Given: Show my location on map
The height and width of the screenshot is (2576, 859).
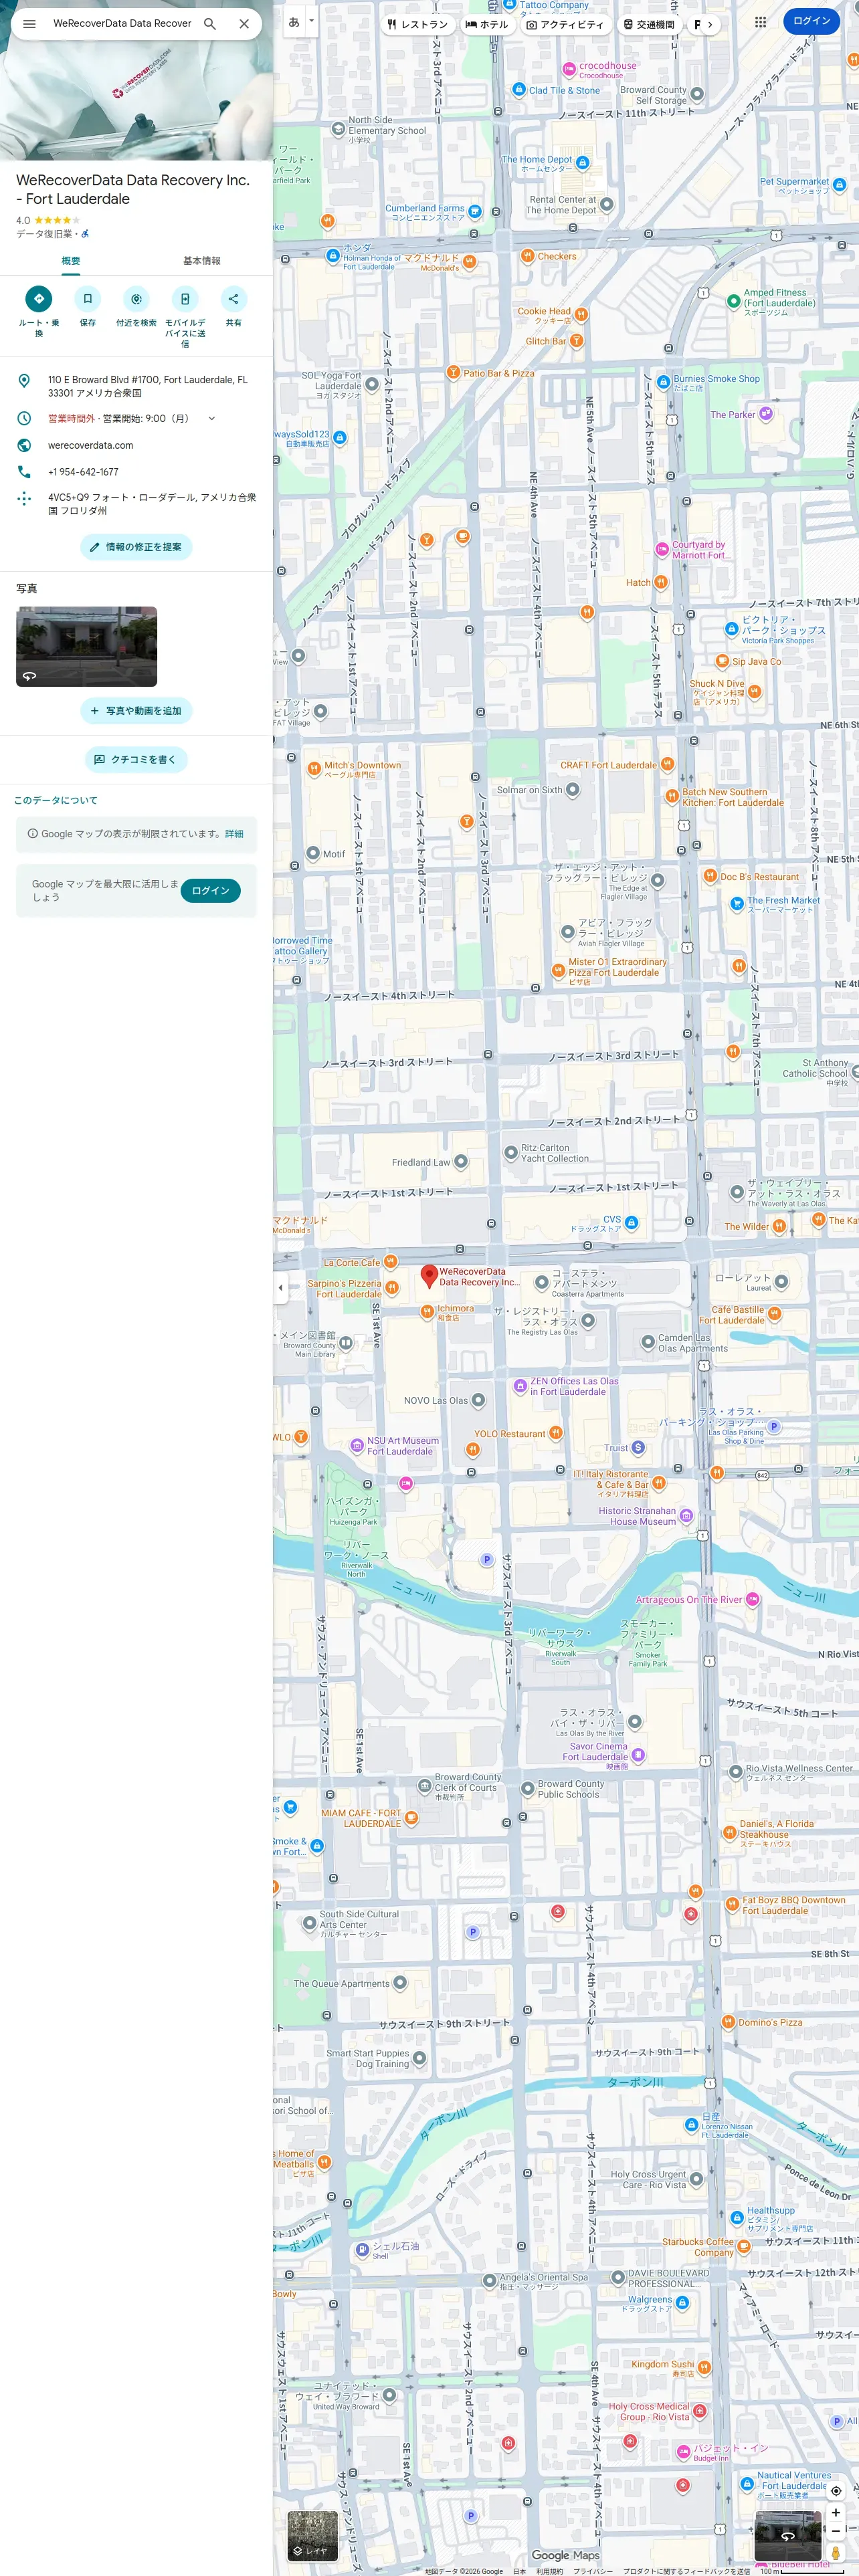Looking at the screenshot, I should [836, 2491].
